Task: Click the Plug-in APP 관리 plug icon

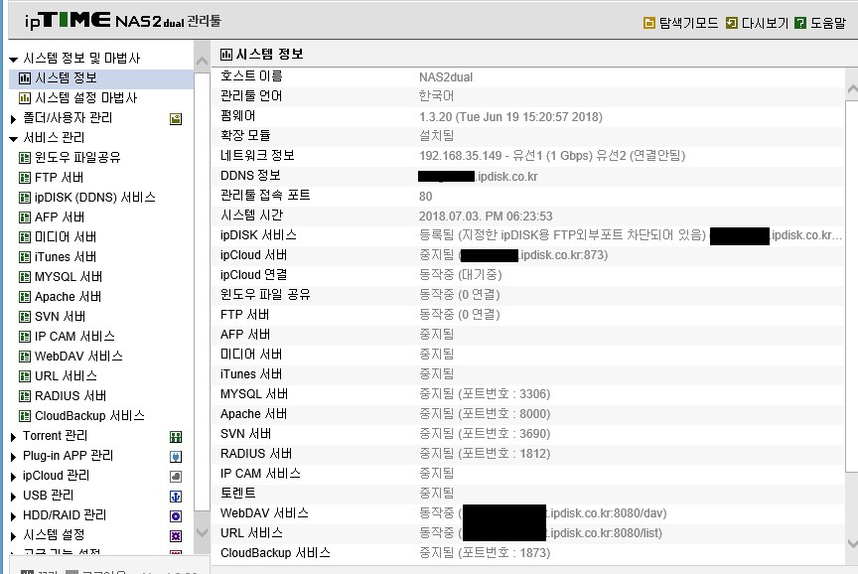Action: [x=176, y=457]
